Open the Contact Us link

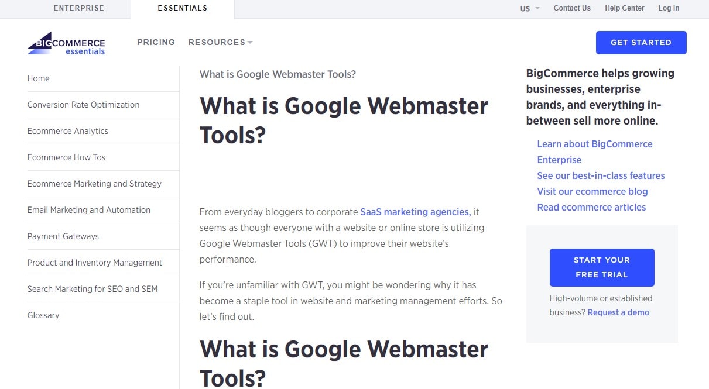click(x=572, y=8)
